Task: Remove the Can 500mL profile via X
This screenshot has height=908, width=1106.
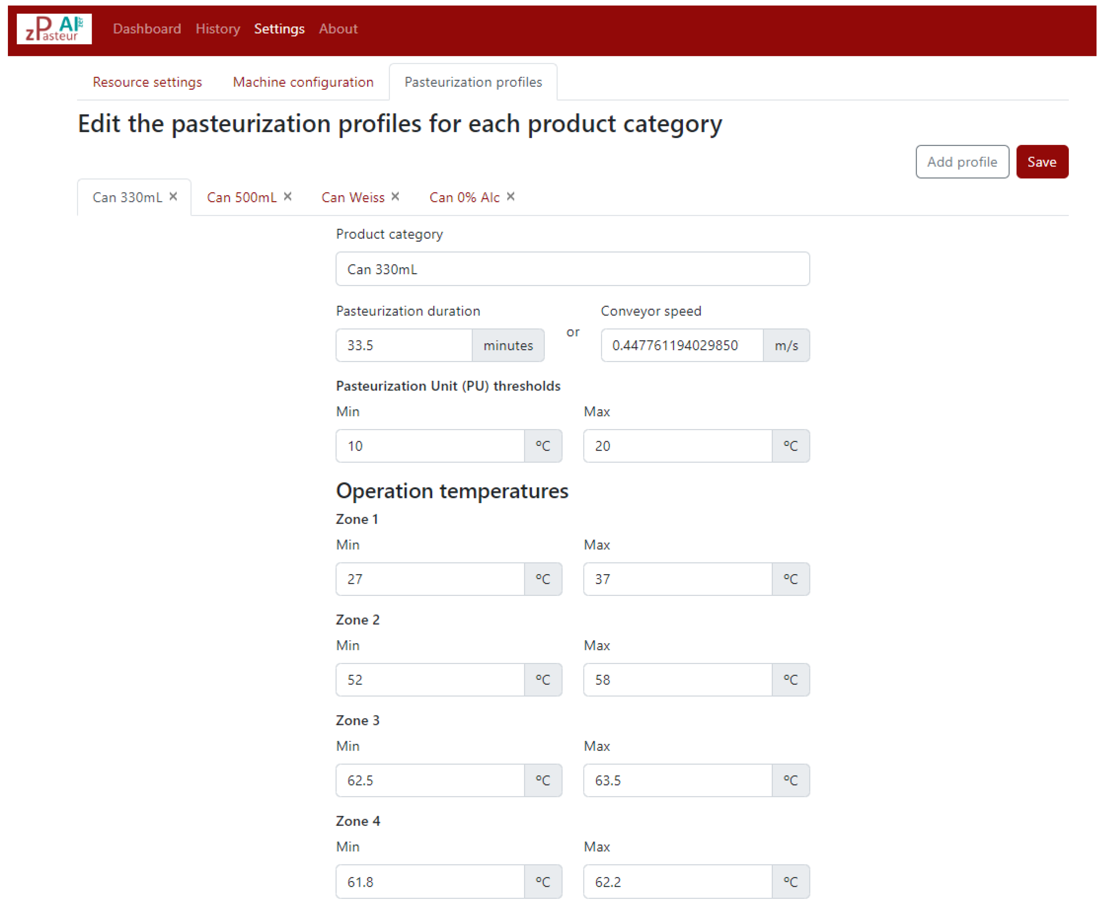Action: pos(288,197)
